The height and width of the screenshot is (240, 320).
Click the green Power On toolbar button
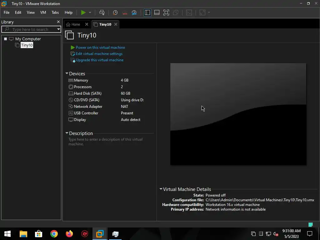83,12
